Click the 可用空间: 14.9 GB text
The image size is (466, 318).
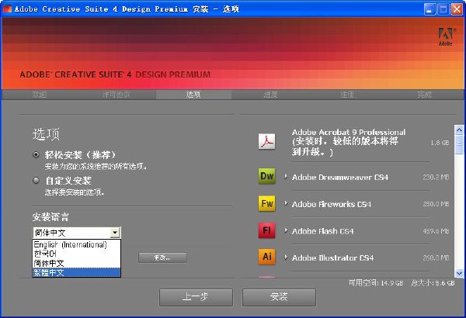point(376,283)
